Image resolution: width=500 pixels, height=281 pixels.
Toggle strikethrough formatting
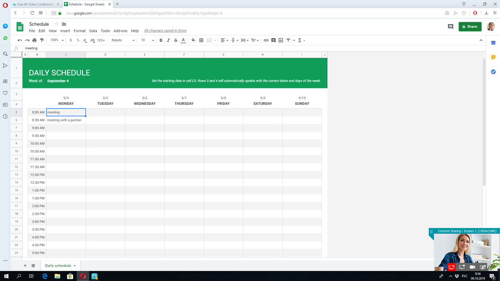coord(176,40)
